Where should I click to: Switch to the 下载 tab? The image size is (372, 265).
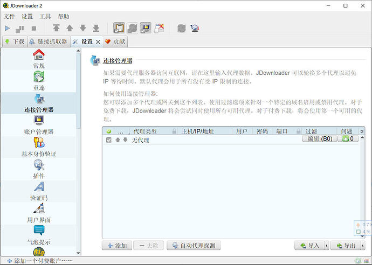point(15,41)
